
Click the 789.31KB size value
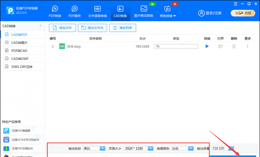tap(142, 47)
